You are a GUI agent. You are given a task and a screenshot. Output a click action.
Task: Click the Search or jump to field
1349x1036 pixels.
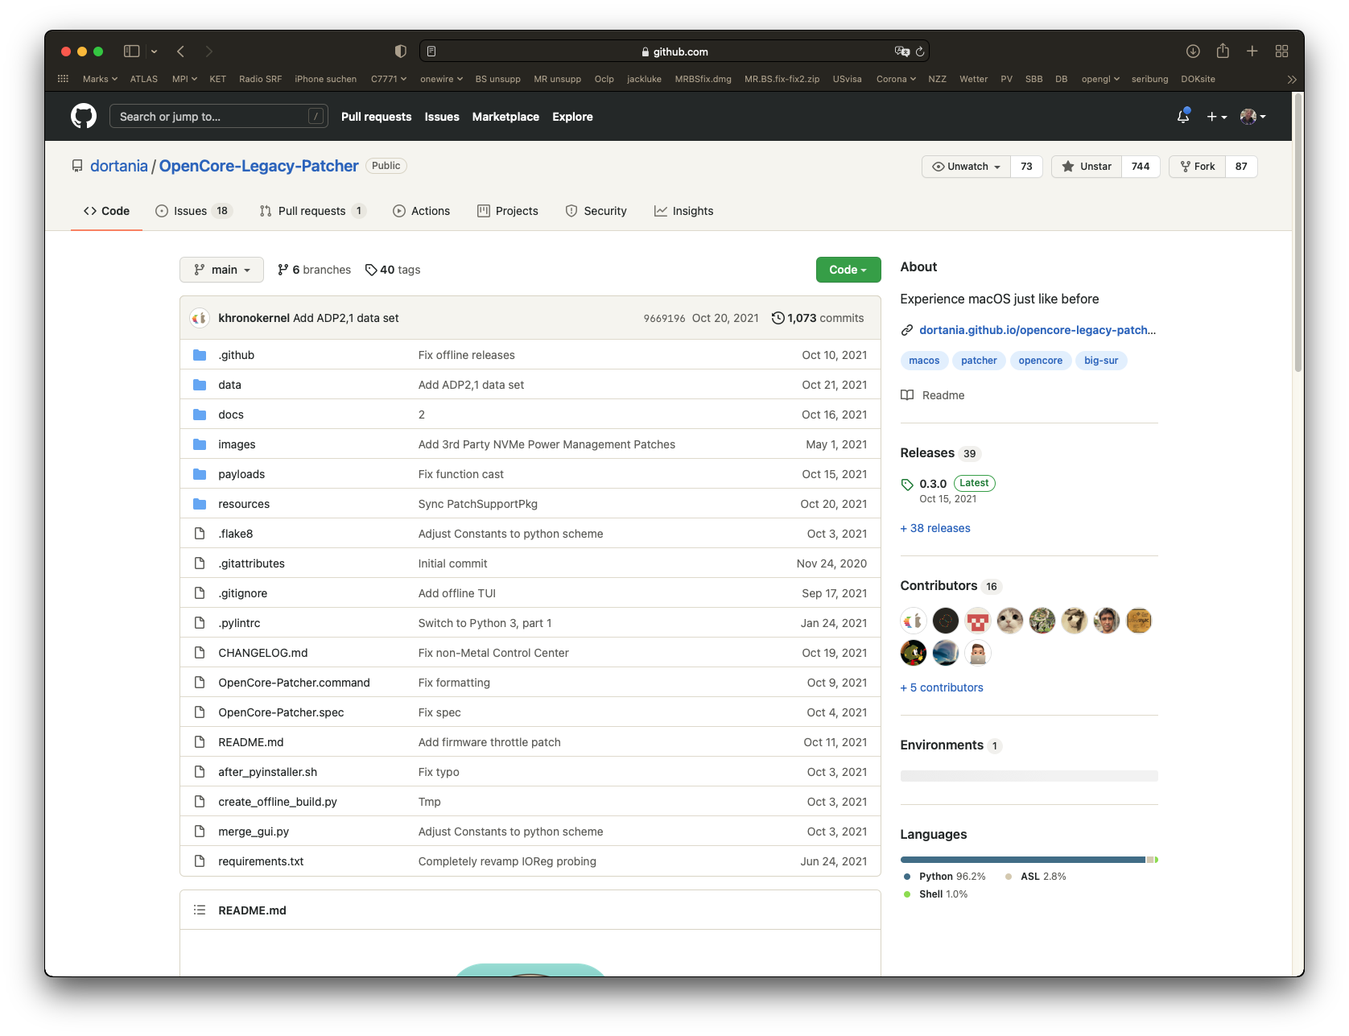point(219,117)
